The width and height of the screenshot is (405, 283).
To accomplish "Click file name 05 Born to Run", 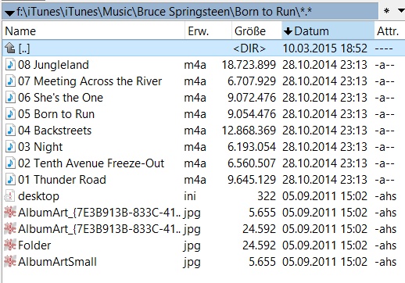I will point(56,114).
